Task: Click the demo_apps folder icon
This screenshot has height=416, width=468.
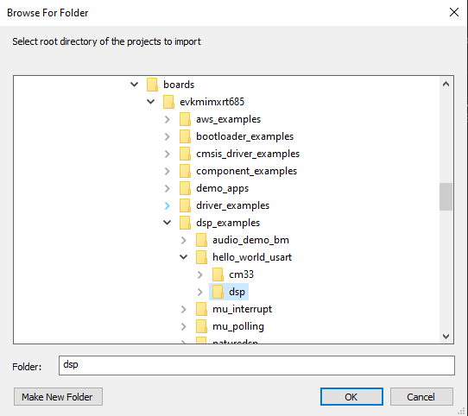Action: [185, 188]
